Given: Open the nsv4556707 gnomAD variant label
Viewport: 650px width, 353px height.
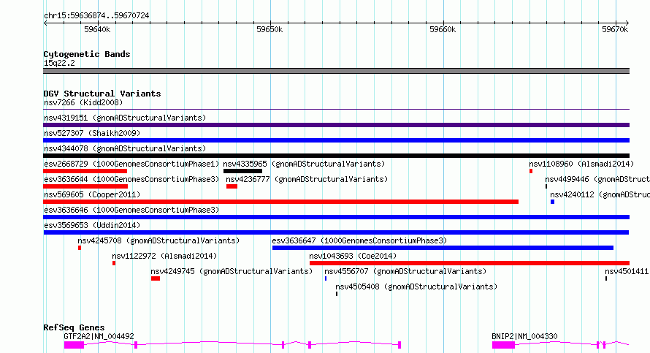Looking at the screenshot, I should [x=405, y=271].
